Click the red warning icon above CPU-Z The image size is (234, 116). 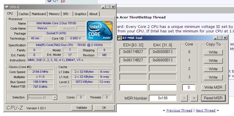pos(63,1)
